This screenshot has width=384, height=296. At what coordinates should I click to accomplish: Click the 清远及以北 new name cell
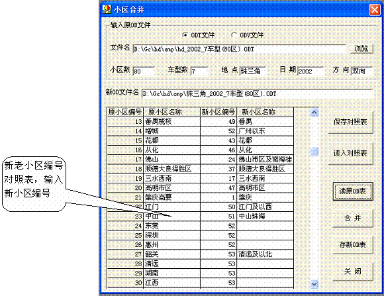tap(265, 254)
